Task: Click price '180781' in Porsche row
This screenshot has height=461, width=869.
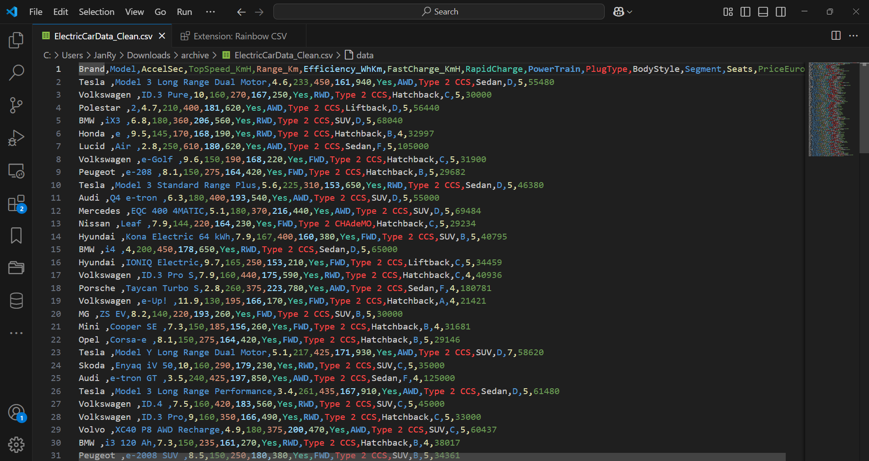Action: click(x=476, y=288)
